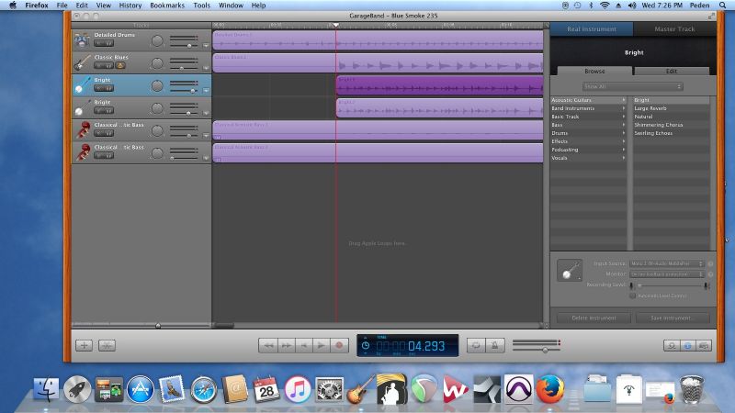Image resolution: width=735 pixels, height=413 pixels.
Task: Click the banjo instrument icon in info panel
Action: (x=569, y=272)
